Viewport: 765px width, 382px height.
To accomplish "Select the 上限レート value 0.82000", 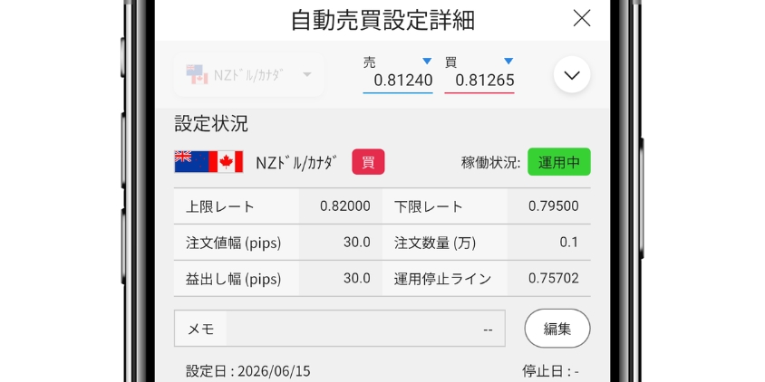I will click(x=345, y=206).
